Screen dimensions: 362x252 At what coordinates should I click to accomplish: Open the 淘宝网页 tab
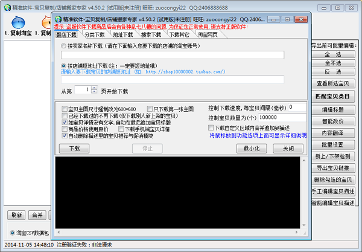[x=208, y=34]
